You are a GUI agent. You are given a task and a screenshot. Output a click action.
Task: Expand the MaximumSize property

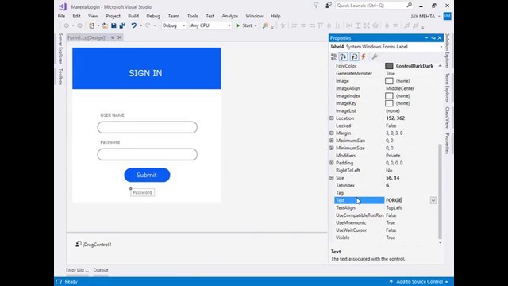point(332,141)
